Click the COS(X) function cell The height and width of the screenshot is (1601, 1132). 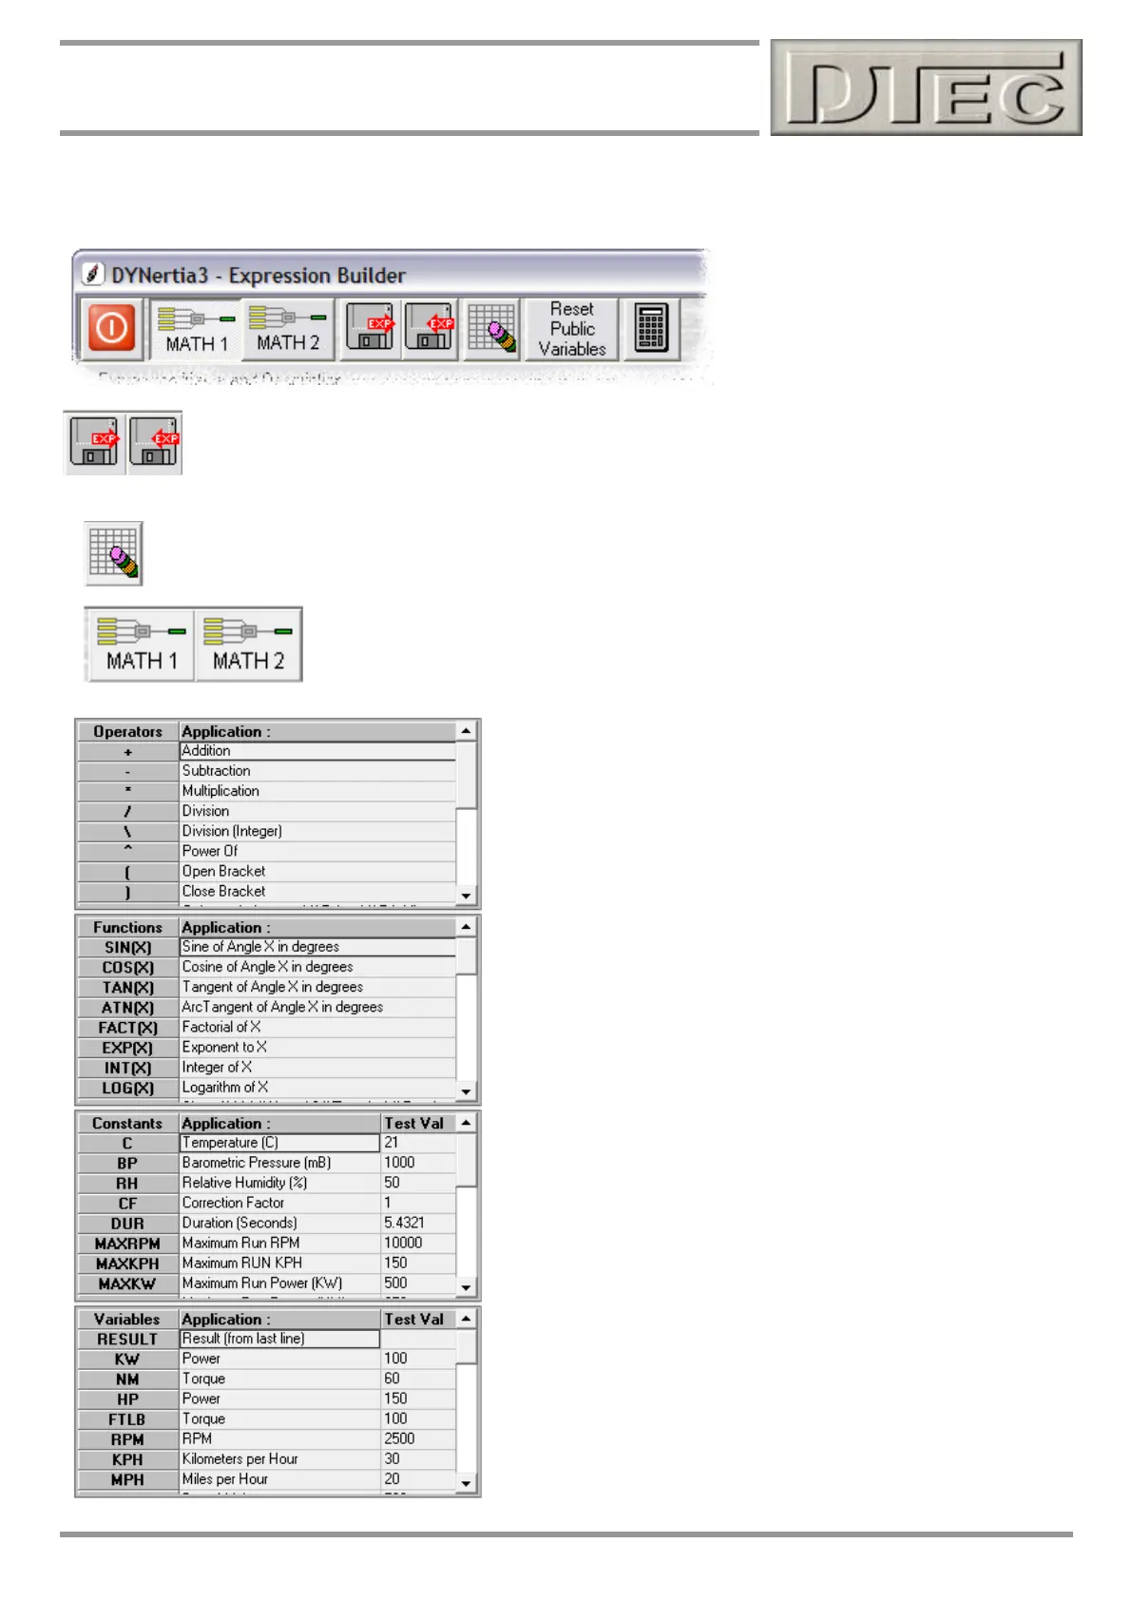coord(127,968)
